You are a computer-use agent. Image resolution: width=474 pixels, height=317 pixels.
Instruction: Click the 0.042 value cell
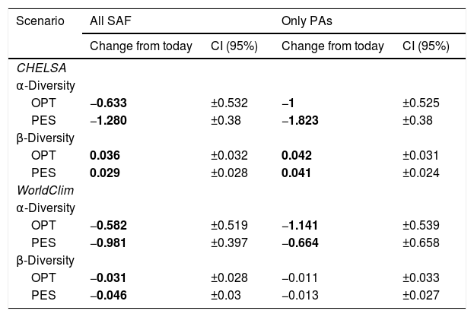[297, 155]
